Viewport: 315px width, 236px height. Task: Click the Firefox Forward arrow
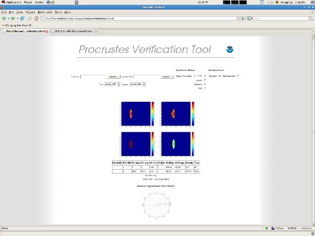point(13,18)
